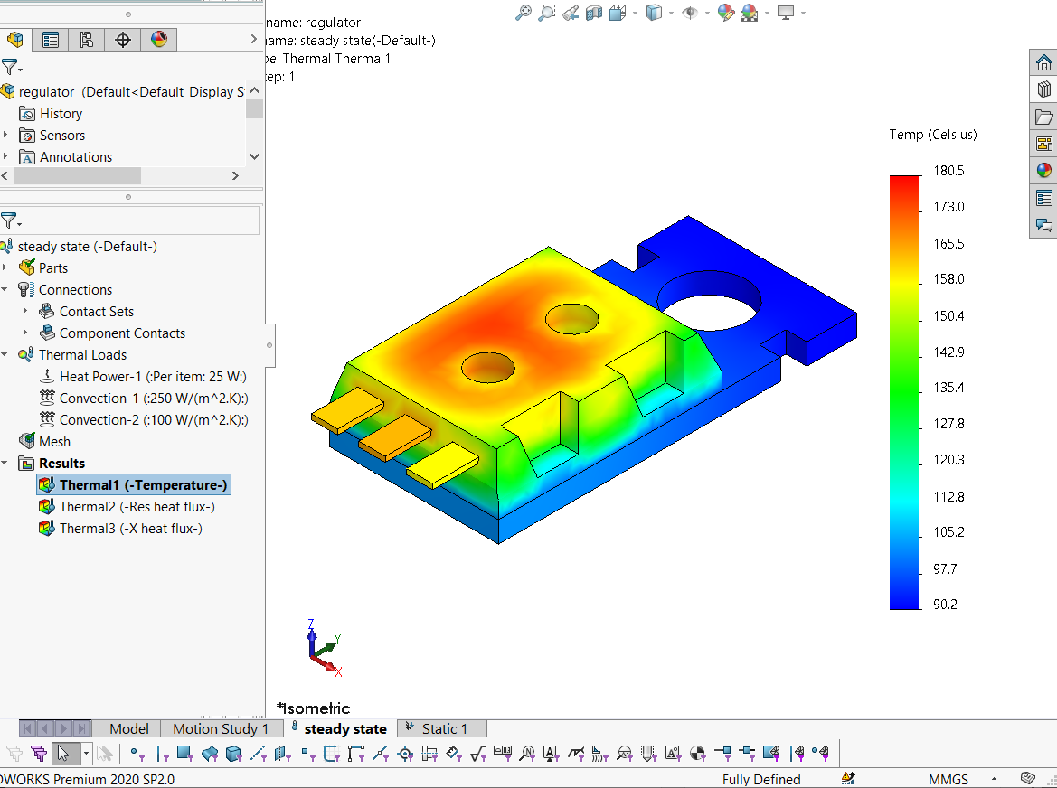1057x788 pixels.
Task: Select Heat Power-1 thermal load
Action: (x=153, y=377)
